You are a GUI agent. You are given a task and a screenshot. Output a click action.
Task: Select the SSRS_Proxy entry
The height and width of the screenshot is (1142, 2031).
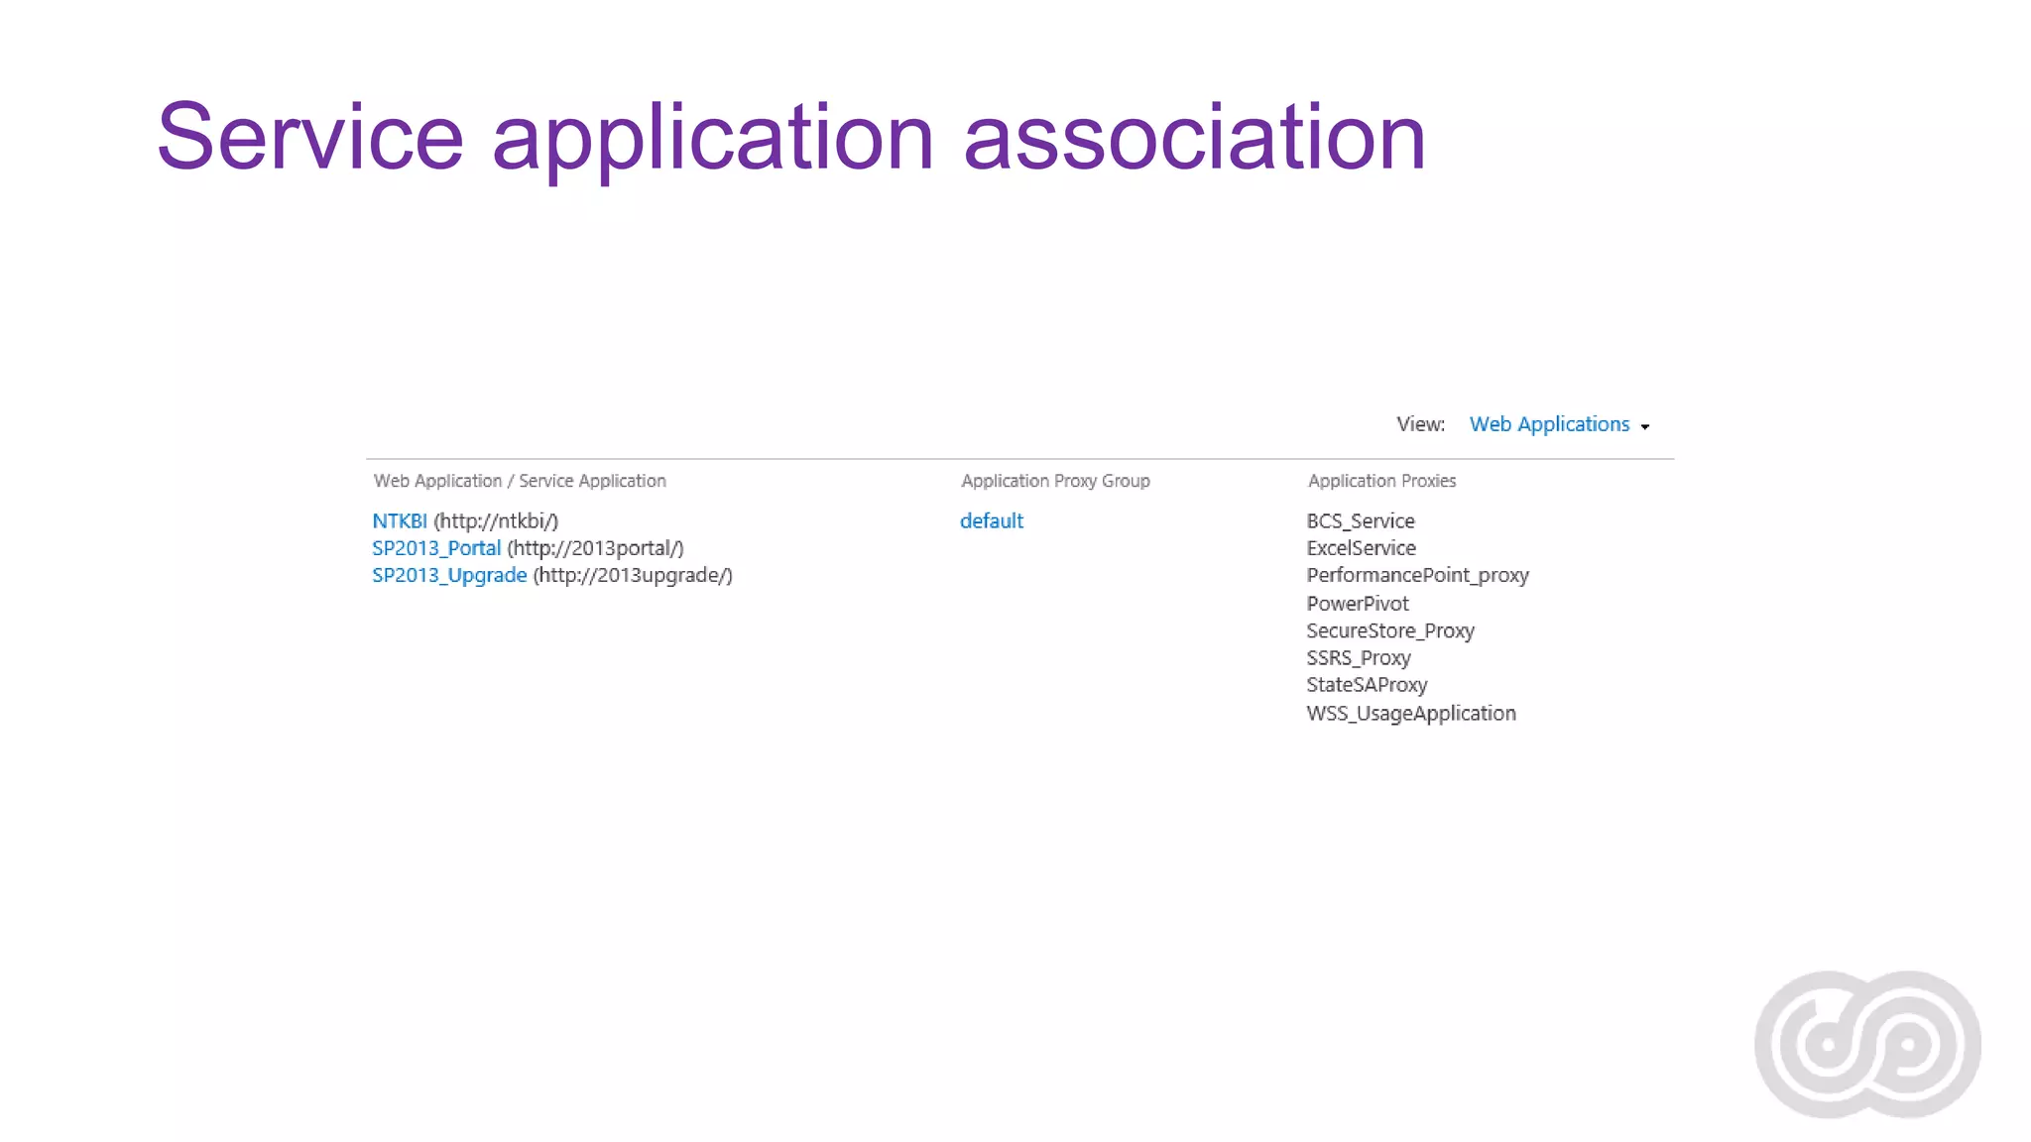coord(1359,658)
